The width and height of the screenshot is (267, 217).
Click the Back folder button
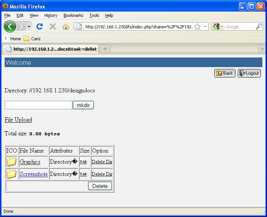pyautogui.click(x=225, y=73)
